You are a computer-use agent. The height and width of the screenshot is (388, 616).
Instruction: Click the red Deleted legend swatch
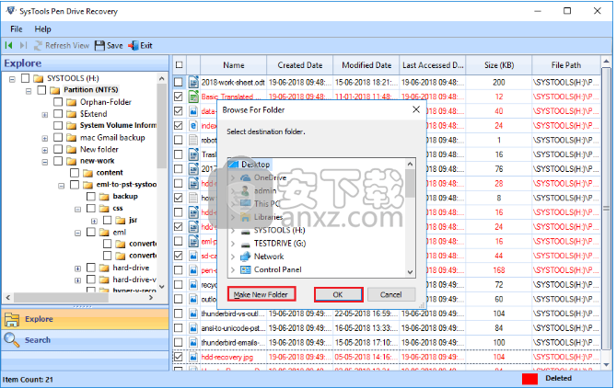529,379
